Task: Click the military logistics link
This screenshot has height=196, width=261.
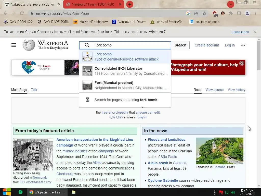Action: tap(75, 151)
